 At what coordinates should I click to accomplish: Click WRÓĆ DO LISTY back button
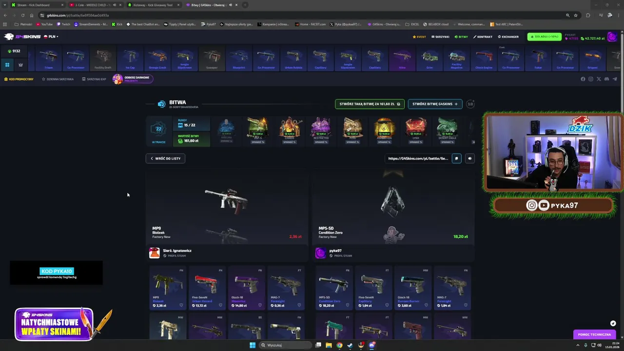pos(165,158)
